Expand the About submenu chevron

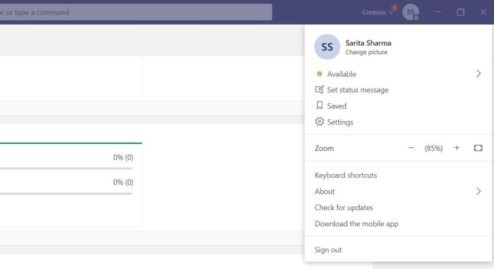pos(478,191)
